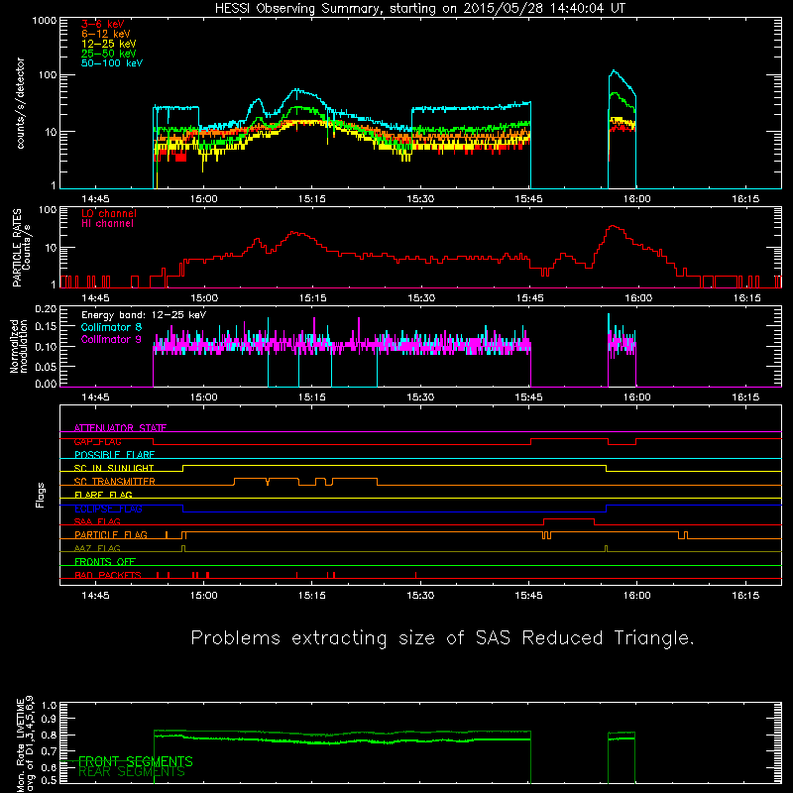Image resolution: width=793 pixels, height=793 pixels.
Task: Click the 1000 tick label on counts axis
Action: [45, 21]
